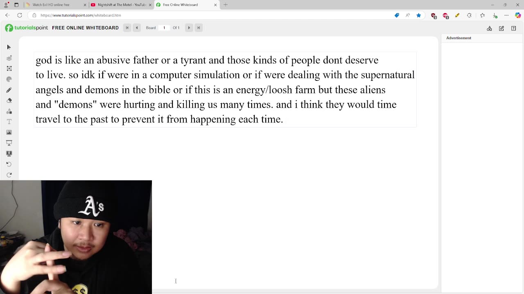Select the text tool
The width and height of the screenshot is (524, 294).
(x=9, y=122)
